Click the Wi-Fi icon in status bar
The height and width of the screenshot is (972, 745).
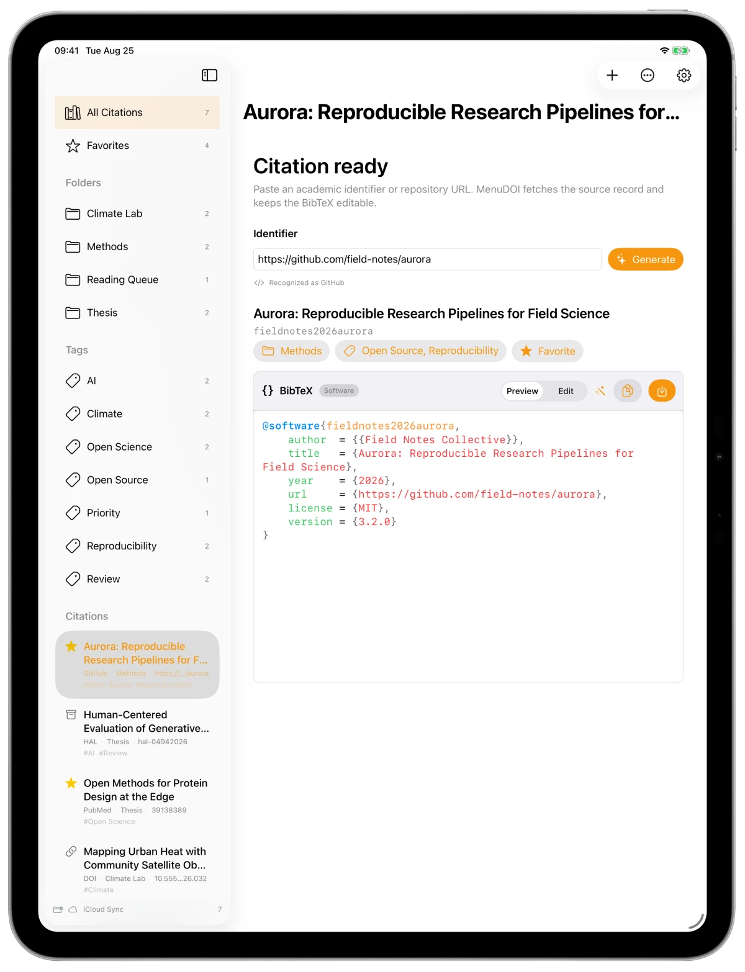coord(664,51)
